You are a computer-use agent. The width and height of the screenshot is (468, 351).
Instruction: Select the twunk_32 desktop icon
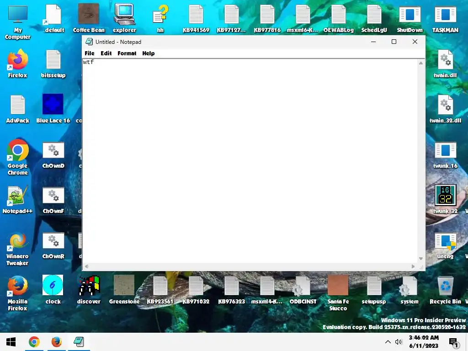tap(445, 199)
